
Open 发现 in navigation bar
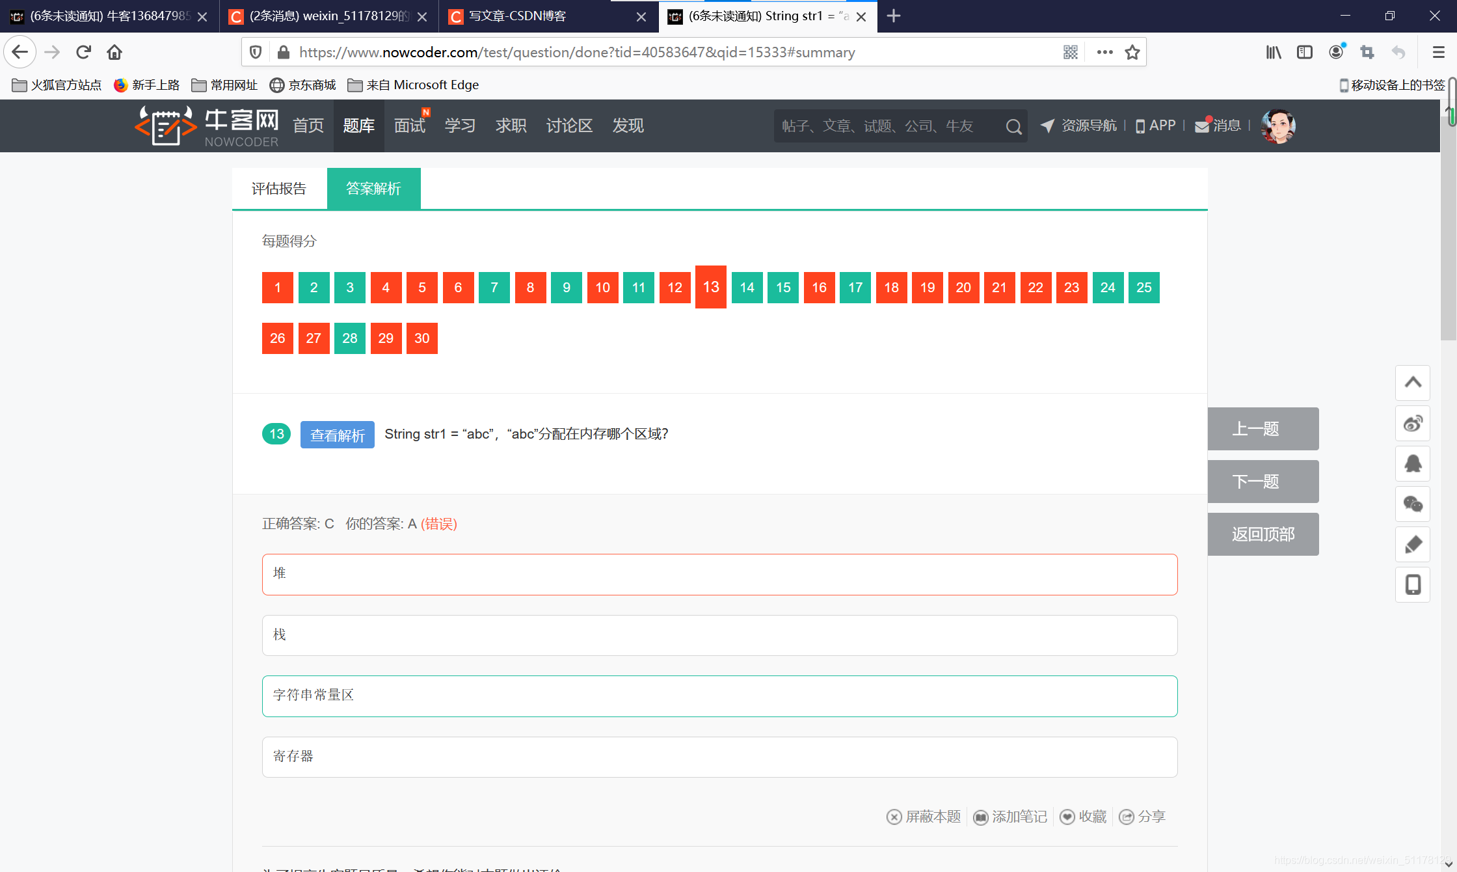pyautogui.click(x=628, y=126)
